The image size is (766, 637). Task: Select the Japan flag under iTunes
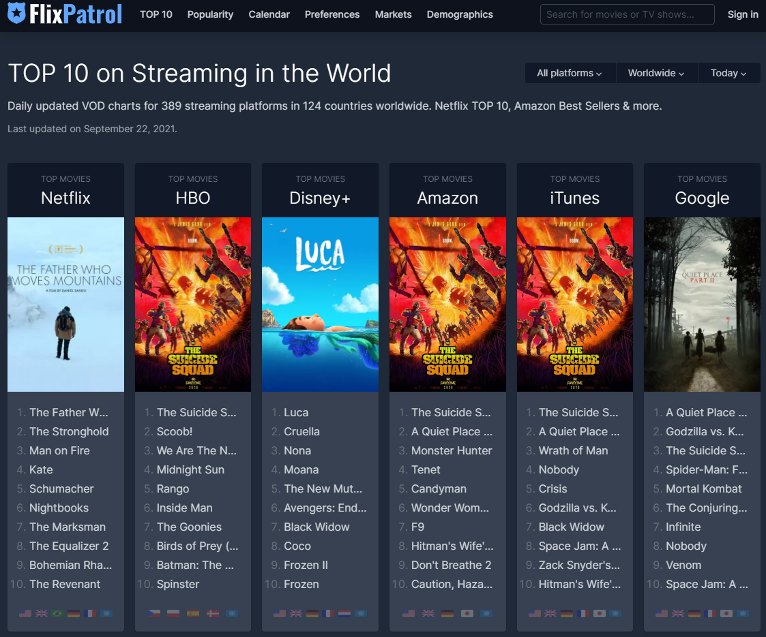600,614
